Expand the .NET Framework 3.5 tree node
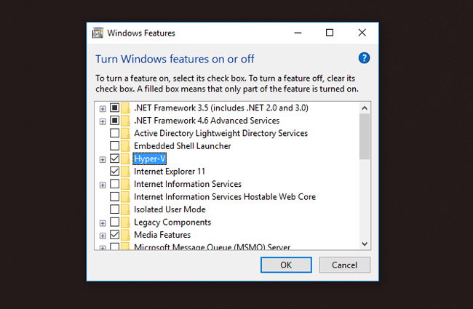Viewport: 473px width, 309px height. (103, 108)
